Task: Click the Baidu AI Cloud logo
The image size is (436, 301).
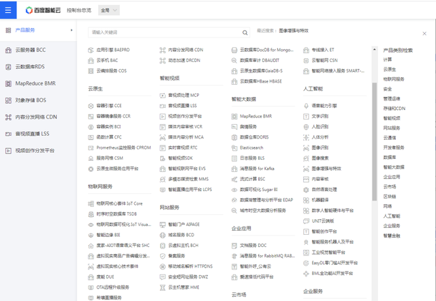Action: (43, 10)
